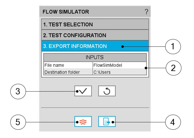Image resolution: width=194 pixels, height=138 pixels.
Task: Click the question mark help icon
Action: [146, 12]
